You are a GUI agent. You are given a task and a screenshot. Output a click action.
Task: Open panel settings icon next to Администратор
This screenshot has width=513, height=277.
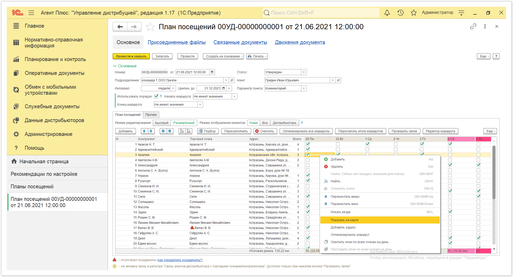(461, 13)
